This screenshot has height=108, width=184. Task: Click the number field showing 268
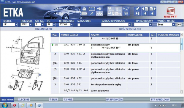click(179, 24)
